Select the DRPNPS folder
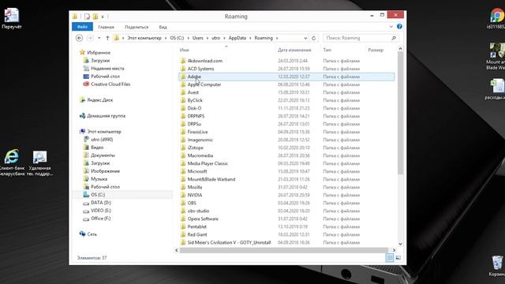 (196, 116)
